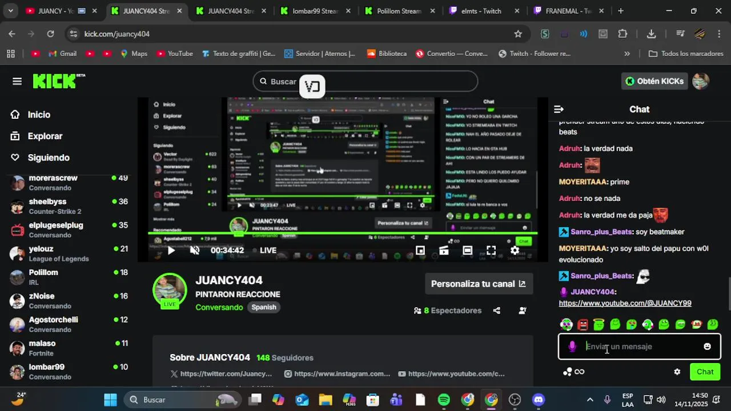The image size is (731, 411).
Task: Open chat settings gear icon
Action: (677, 372)
